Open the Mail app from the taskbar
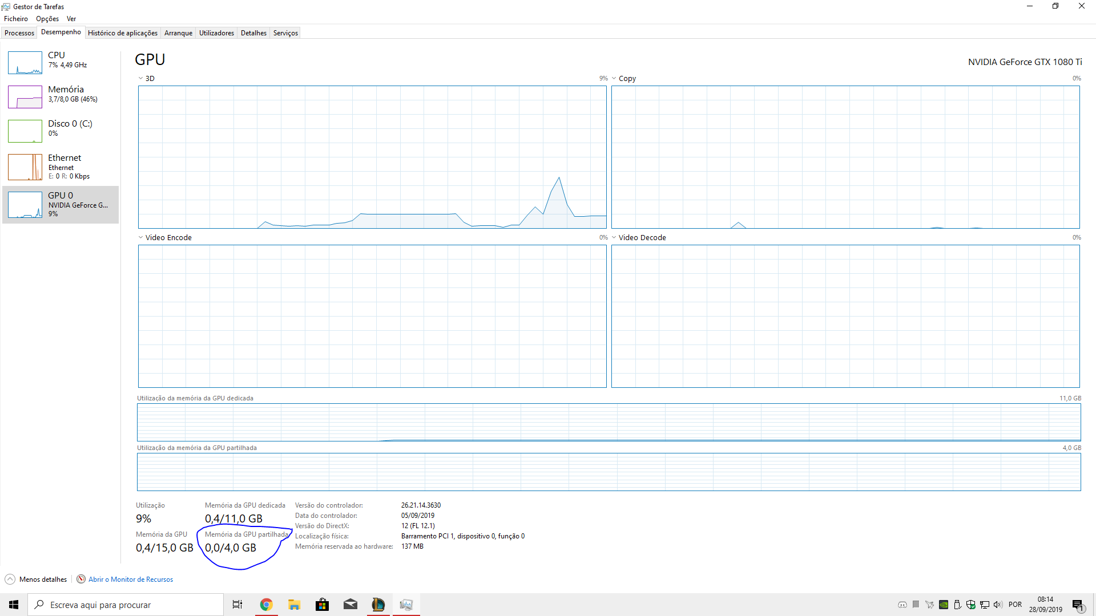The image size is (1096, 616). coord(350,605)
